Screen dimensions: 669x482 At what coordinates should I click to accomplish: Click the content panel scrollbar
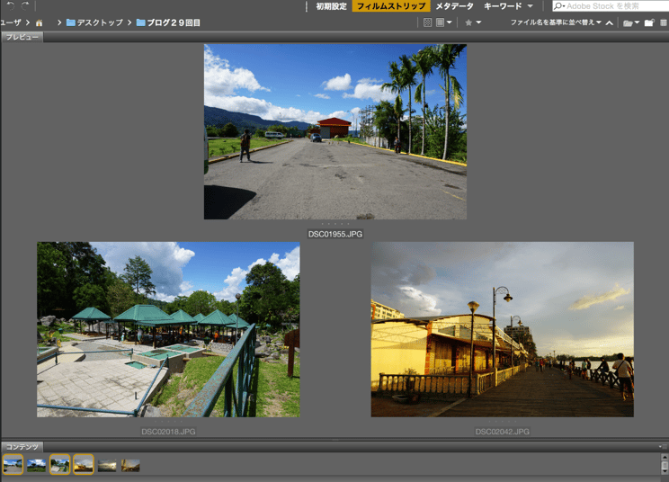click(x=664, y=464)
